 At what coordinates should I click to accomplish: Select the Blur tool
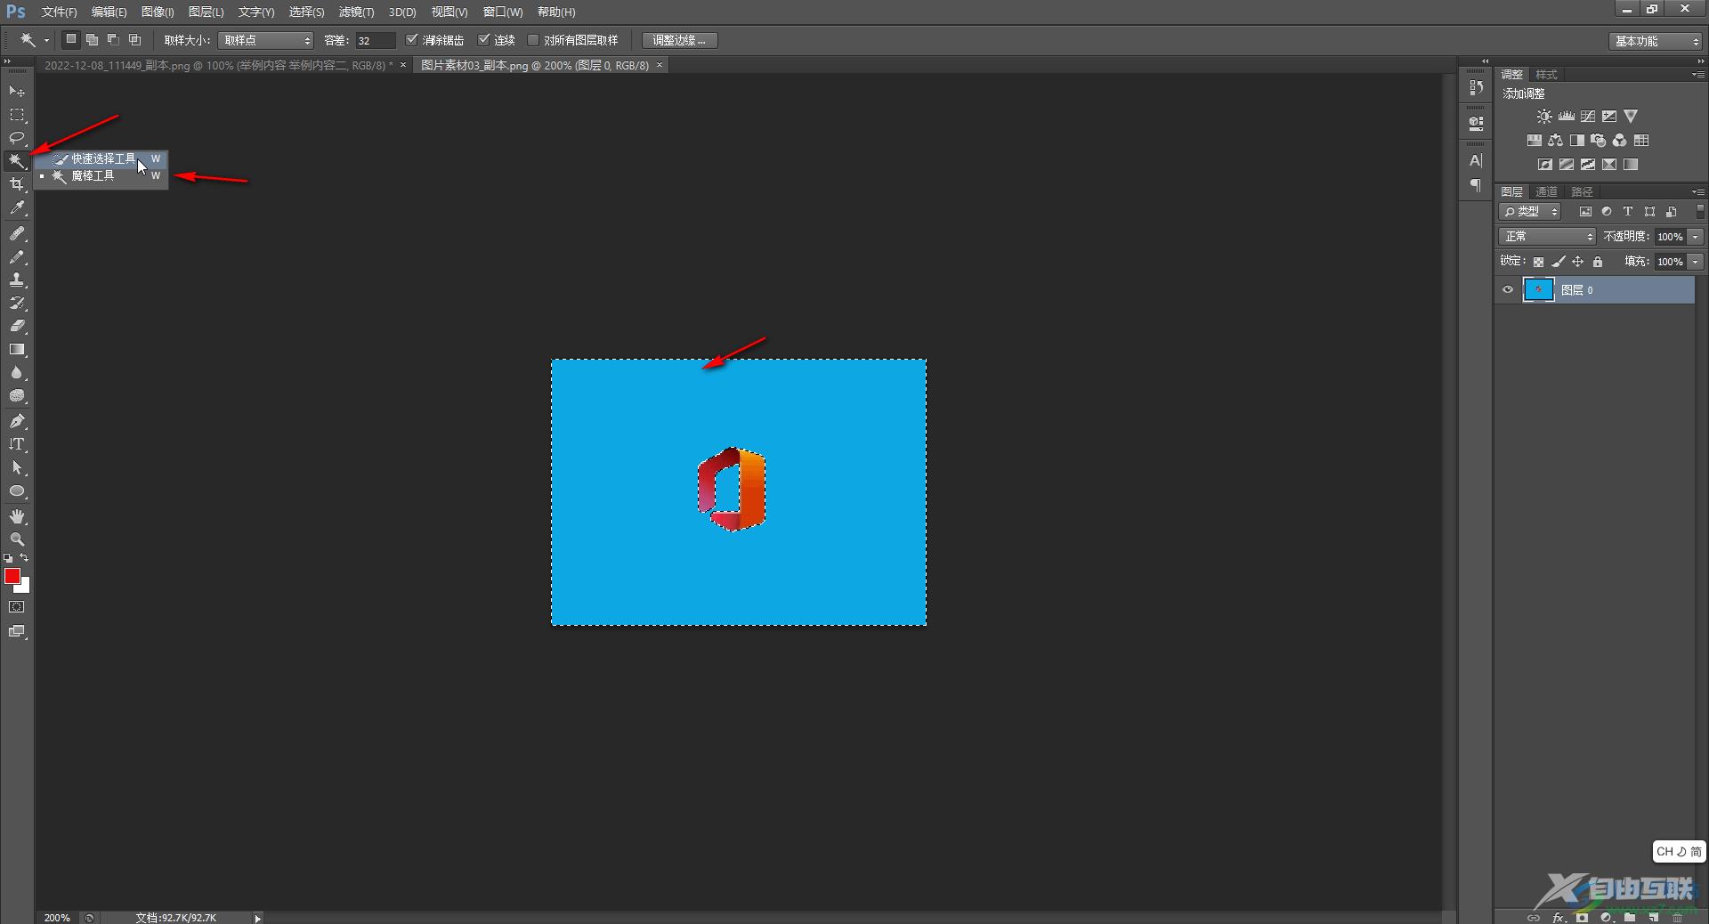point(17,373)
